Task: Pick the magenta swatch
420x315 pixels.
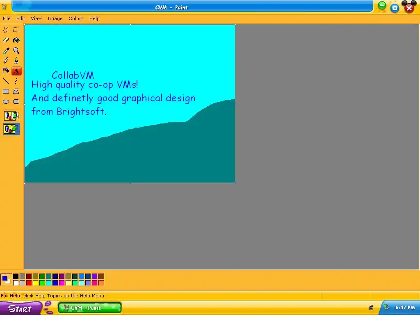Action: [x=62, y=283]
